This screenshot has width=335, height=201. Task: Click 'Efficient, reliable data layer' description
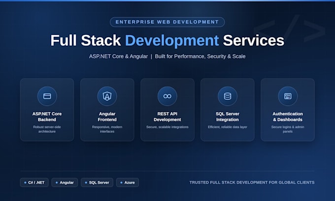(x=228, y=127)
